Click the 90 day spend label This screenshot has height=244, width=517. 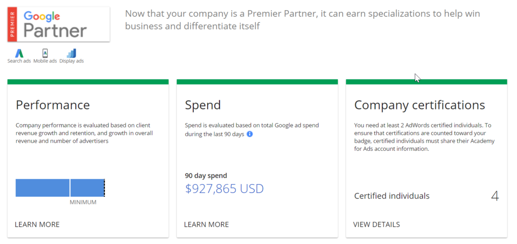click(x=206, y=175)
